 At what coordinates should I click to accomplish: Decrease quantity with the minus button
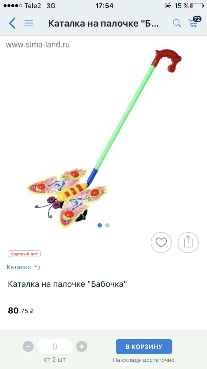(x=28, y=346)
